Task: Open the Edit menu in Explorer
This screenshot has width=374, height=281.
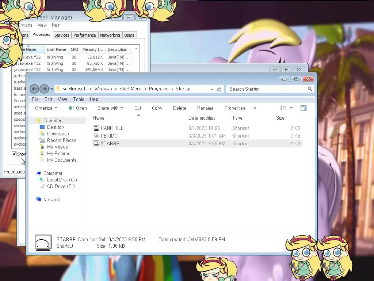Action: point(48,99)
